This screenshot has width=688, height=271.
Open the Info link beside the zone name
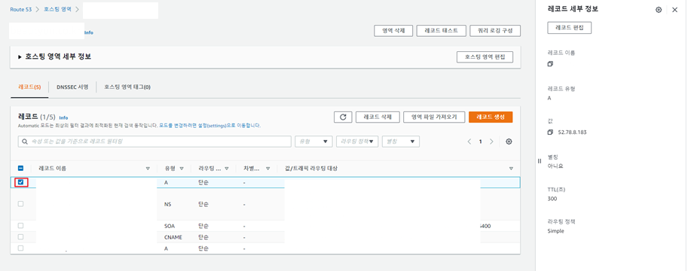89,32
